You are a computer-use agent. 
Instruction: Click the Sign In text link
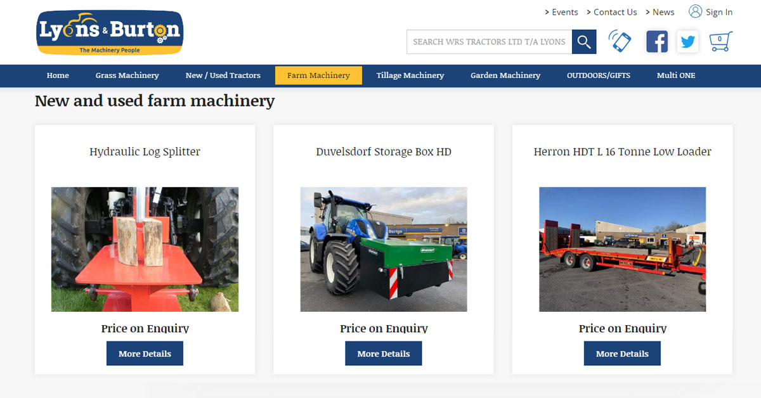[719, 12]
